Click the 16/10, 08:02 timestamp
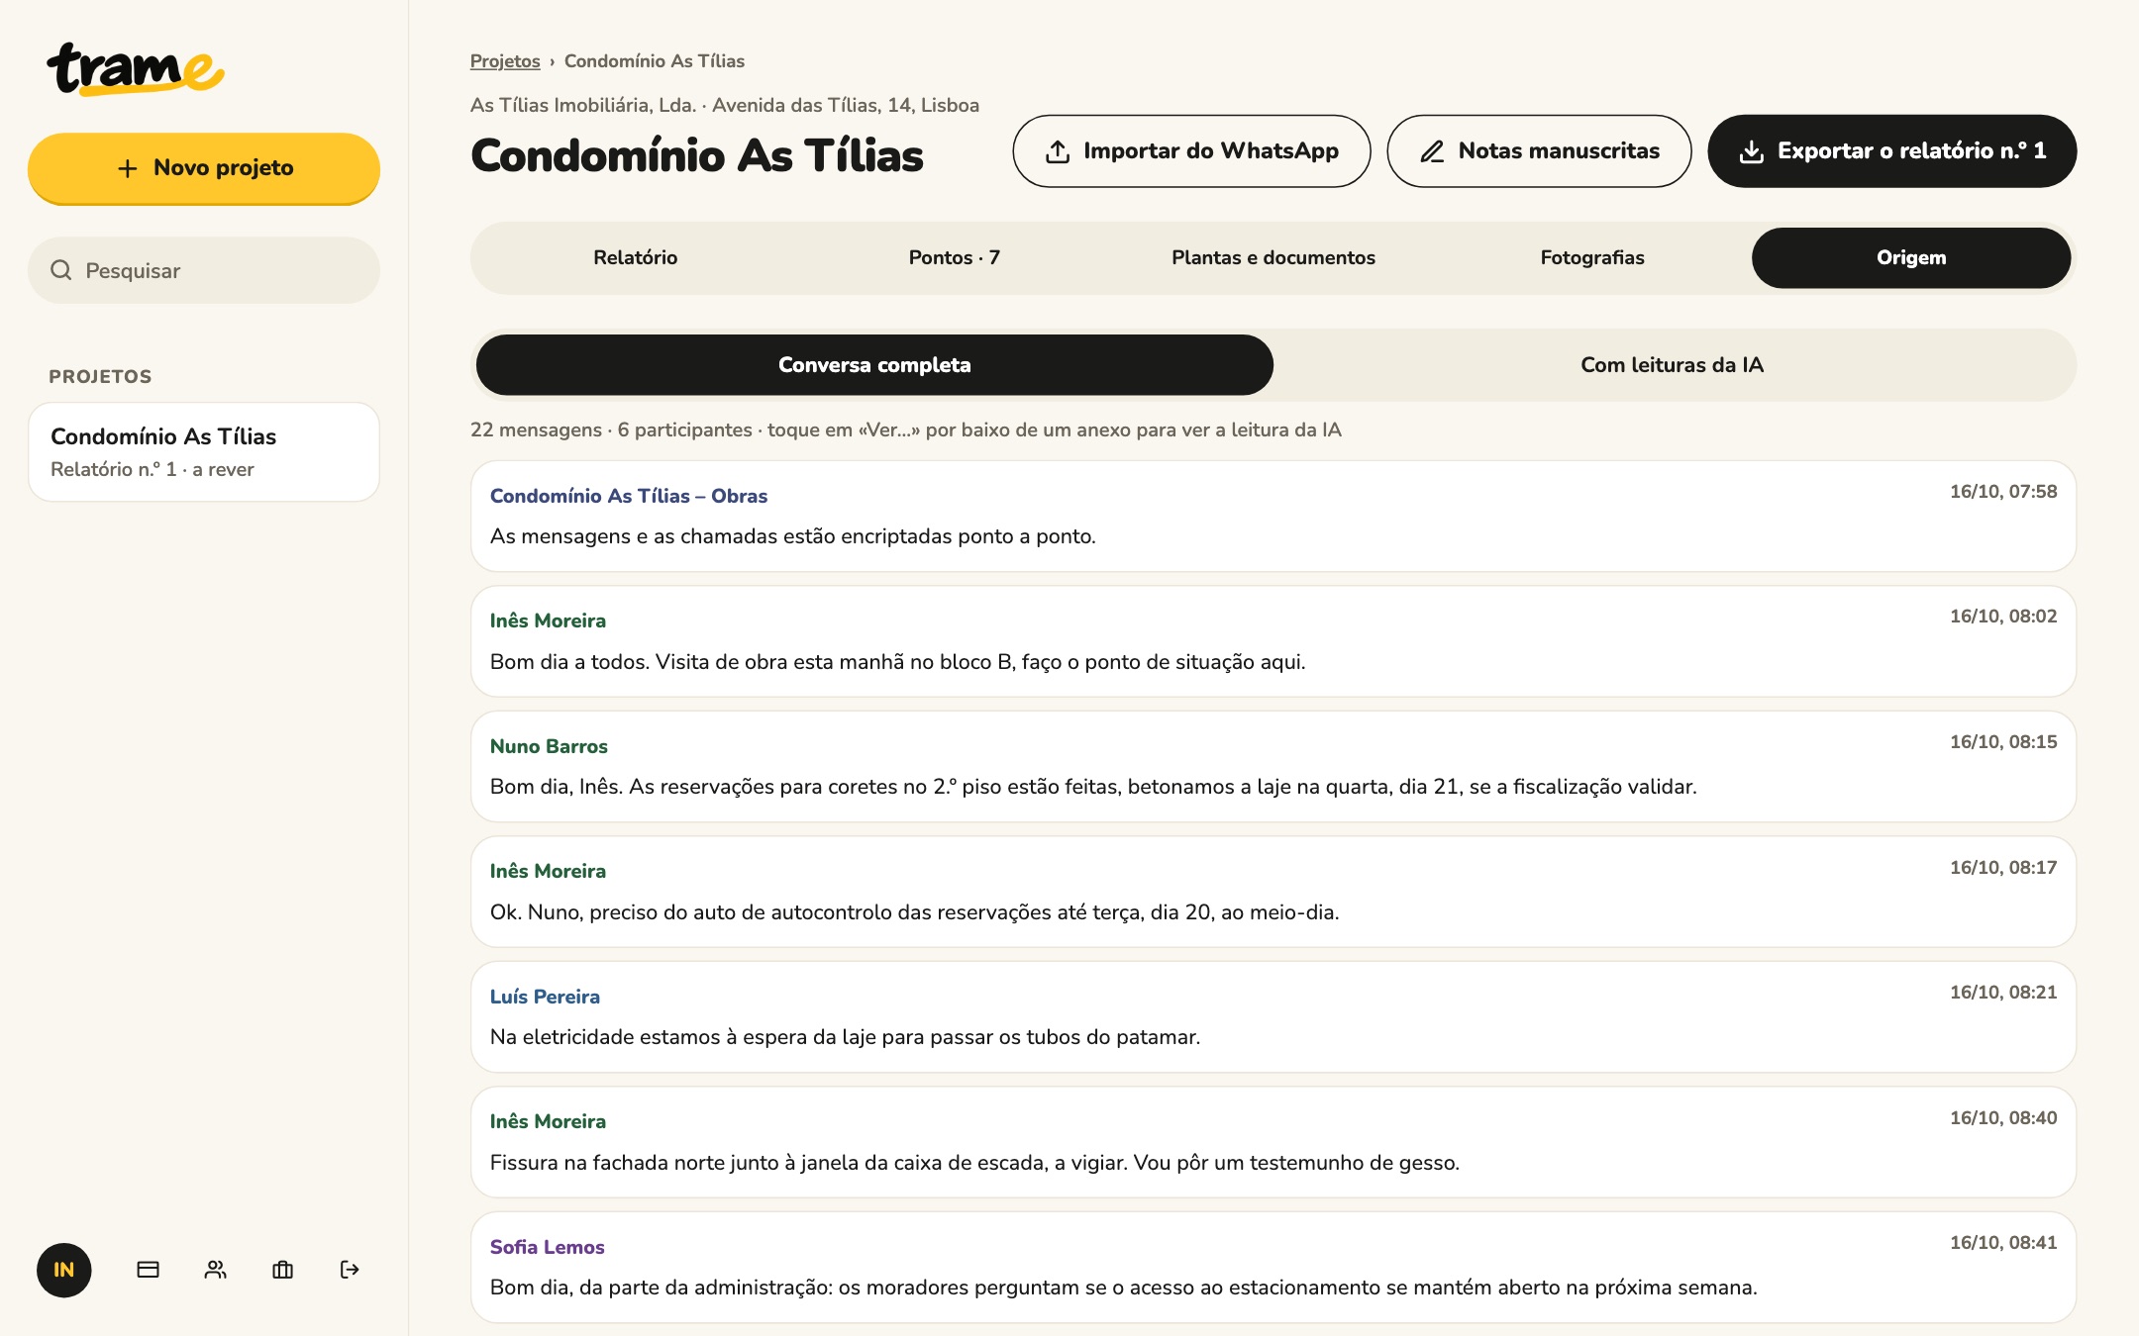The width and height of the screenshot is (2139, 1336). (2003, 617)
